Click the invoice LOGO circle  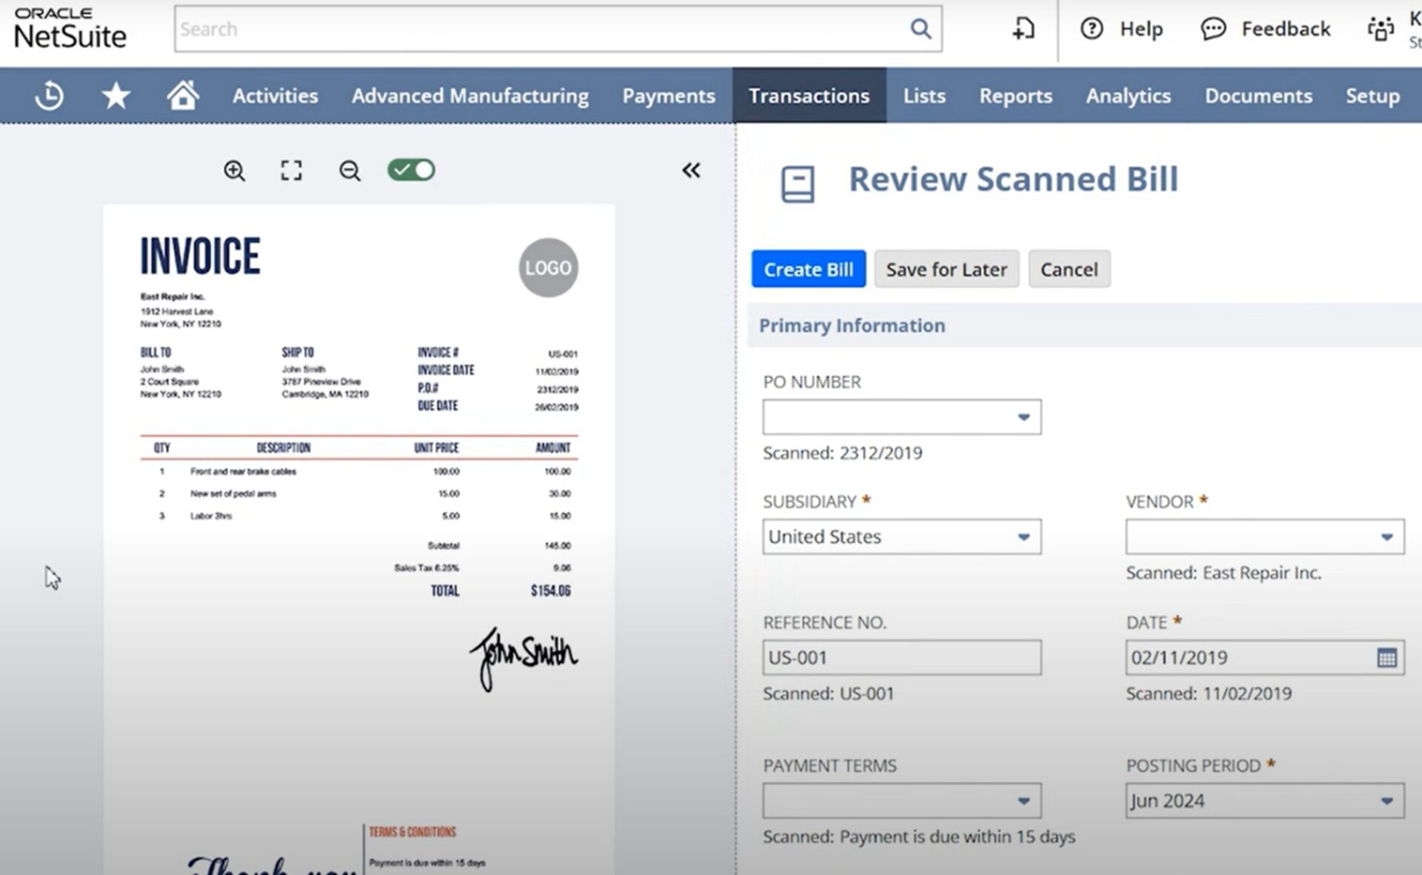click(x=548, y=267)
